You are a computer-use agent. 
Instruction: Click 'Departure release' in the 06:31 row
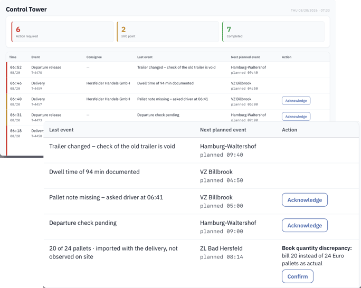46,115
